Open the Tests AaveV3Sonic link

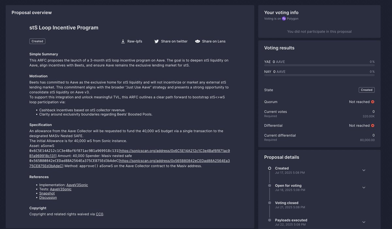(x=61, y=189)
